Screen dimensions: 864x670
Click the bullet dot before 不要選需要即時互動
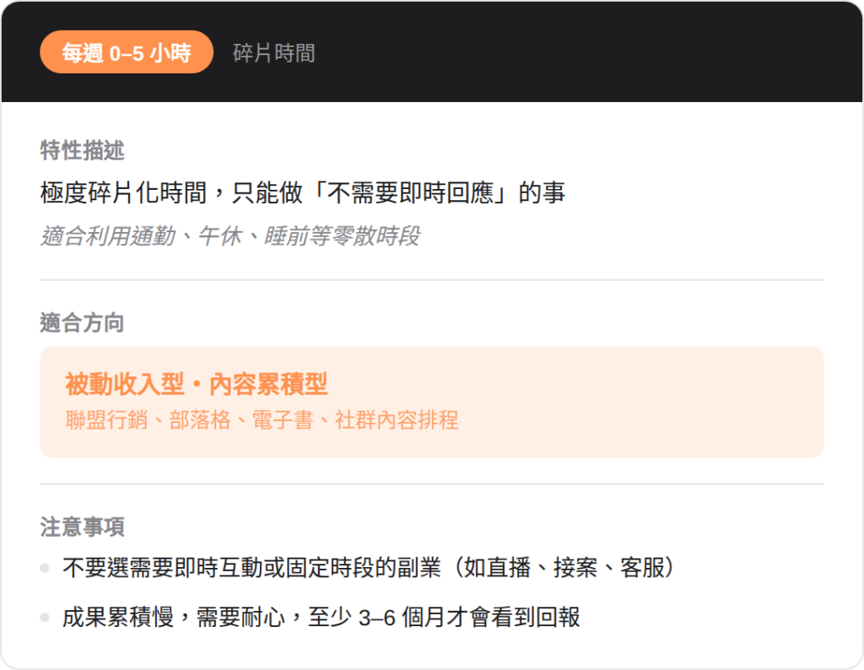pos(45,568)
